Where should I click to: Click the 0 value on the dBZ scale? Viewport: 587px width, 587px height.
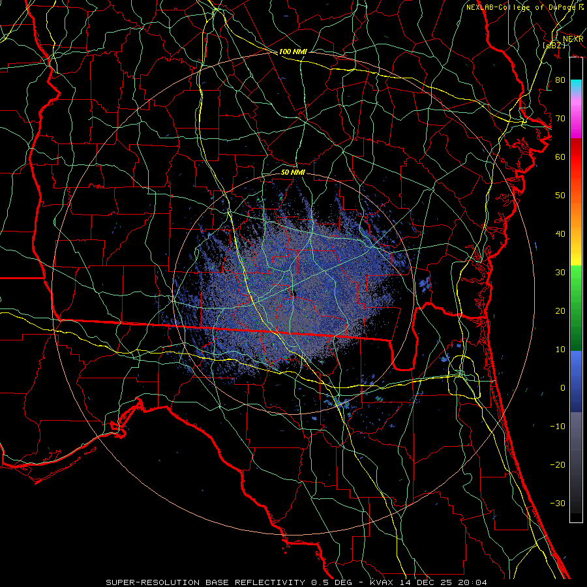click(x=563, y=388)
